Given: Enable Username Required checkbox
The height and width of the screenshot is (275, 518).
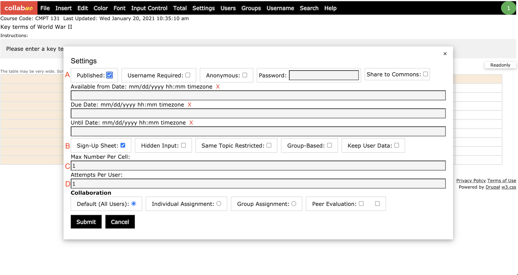Looking at the screenshot, I should (x=188, y=75).
